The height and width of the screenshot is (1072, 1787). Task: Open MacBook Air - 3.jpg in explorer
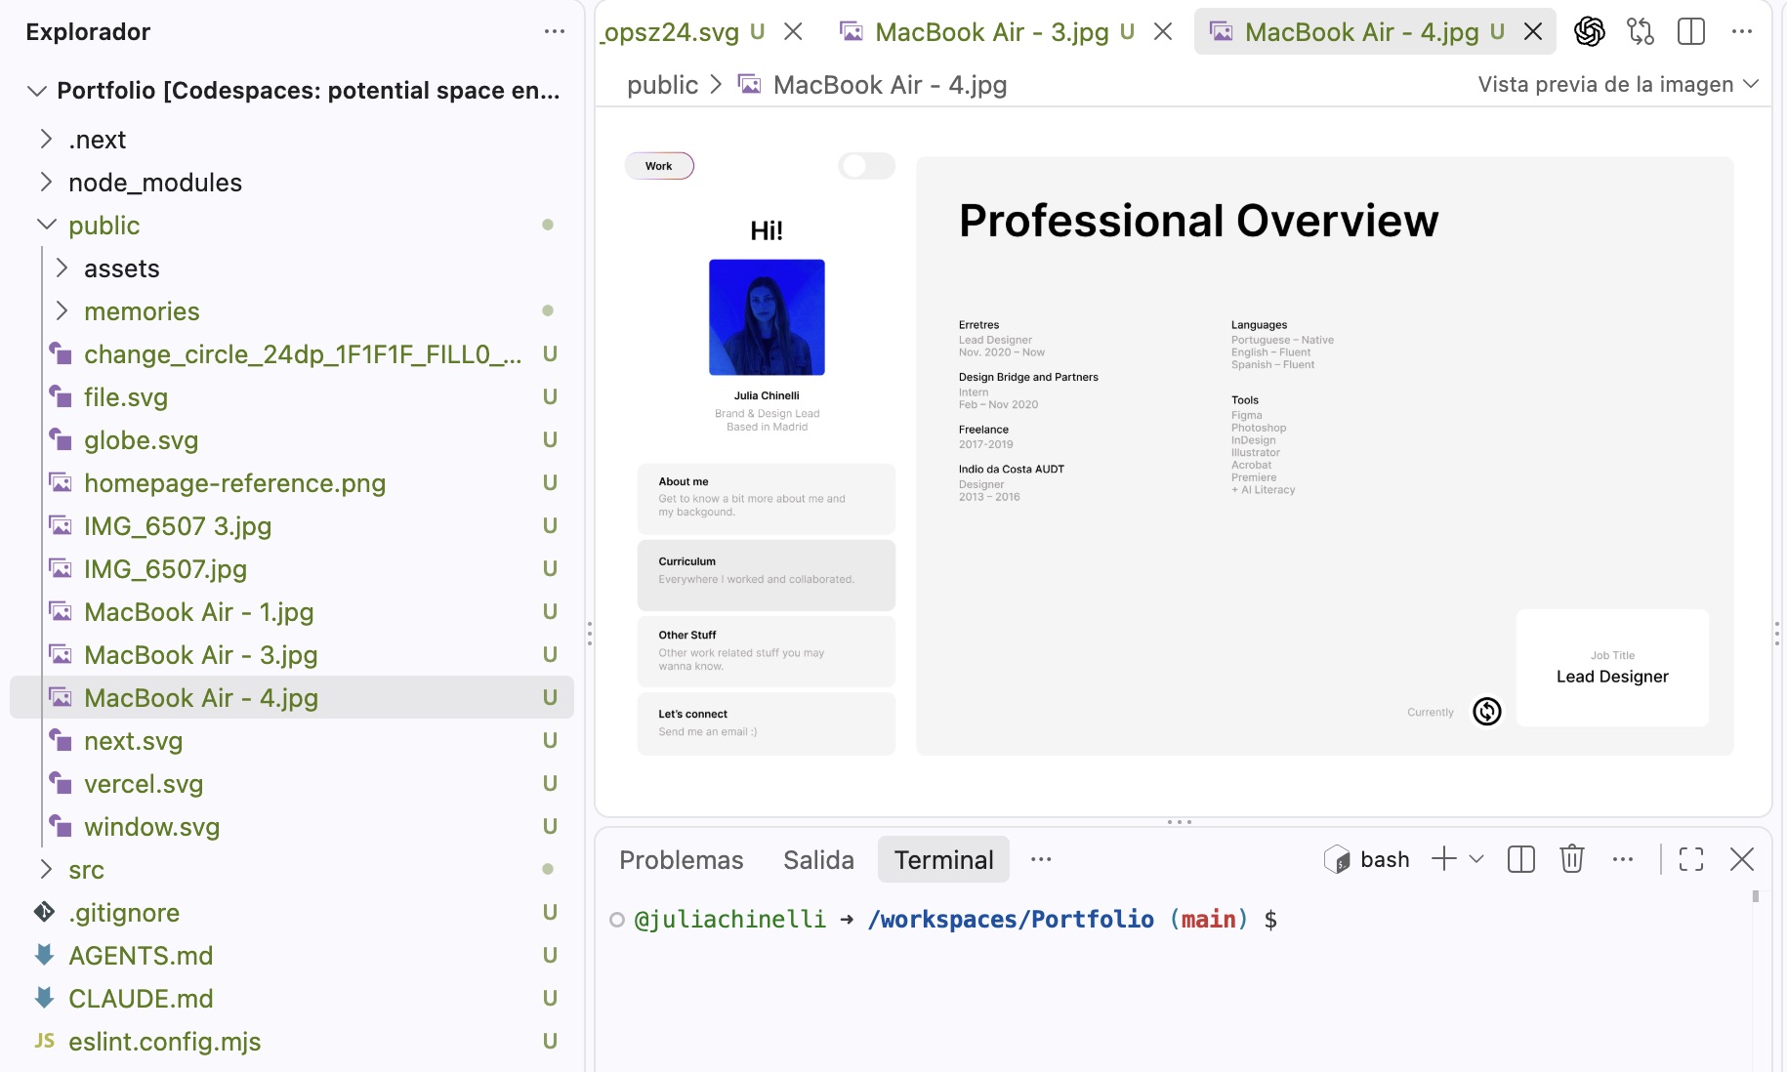pyautogui.click(x=293, y=655)
